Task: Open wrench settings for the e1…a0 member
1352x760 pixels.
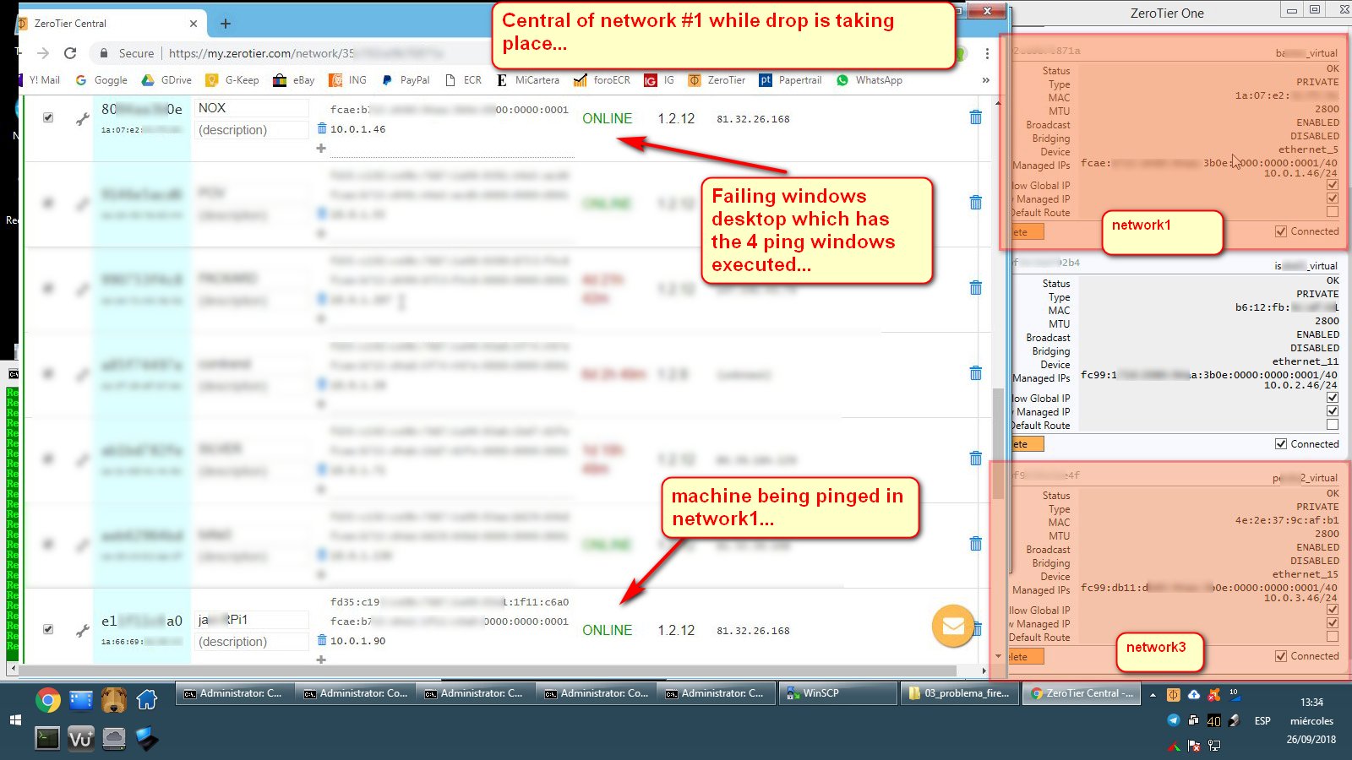Action: tap(82, 630)
